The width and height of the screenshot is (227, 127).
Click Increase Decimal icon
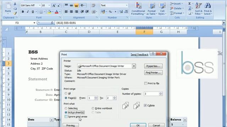coord(121,12)
